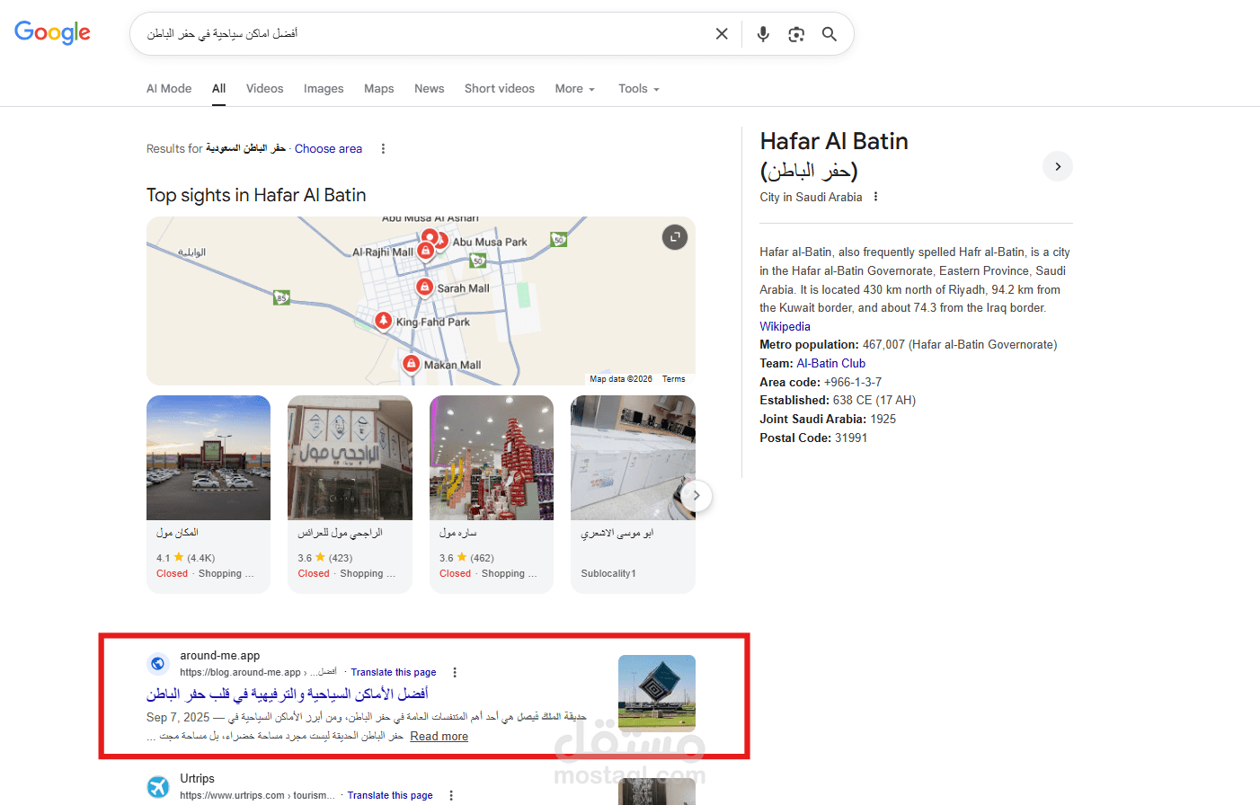Viewport: 1260px width, 805px height.
Task: Open the map Terms link
Action: point(673,379)
